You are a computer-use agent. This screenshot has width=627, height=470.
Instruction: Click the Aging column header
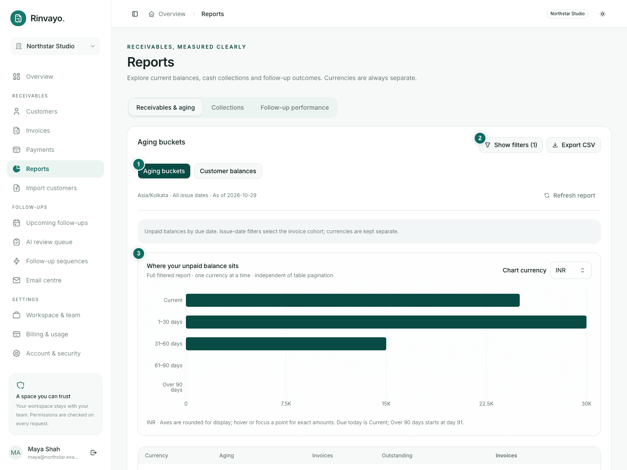click(x=226, y=456)
